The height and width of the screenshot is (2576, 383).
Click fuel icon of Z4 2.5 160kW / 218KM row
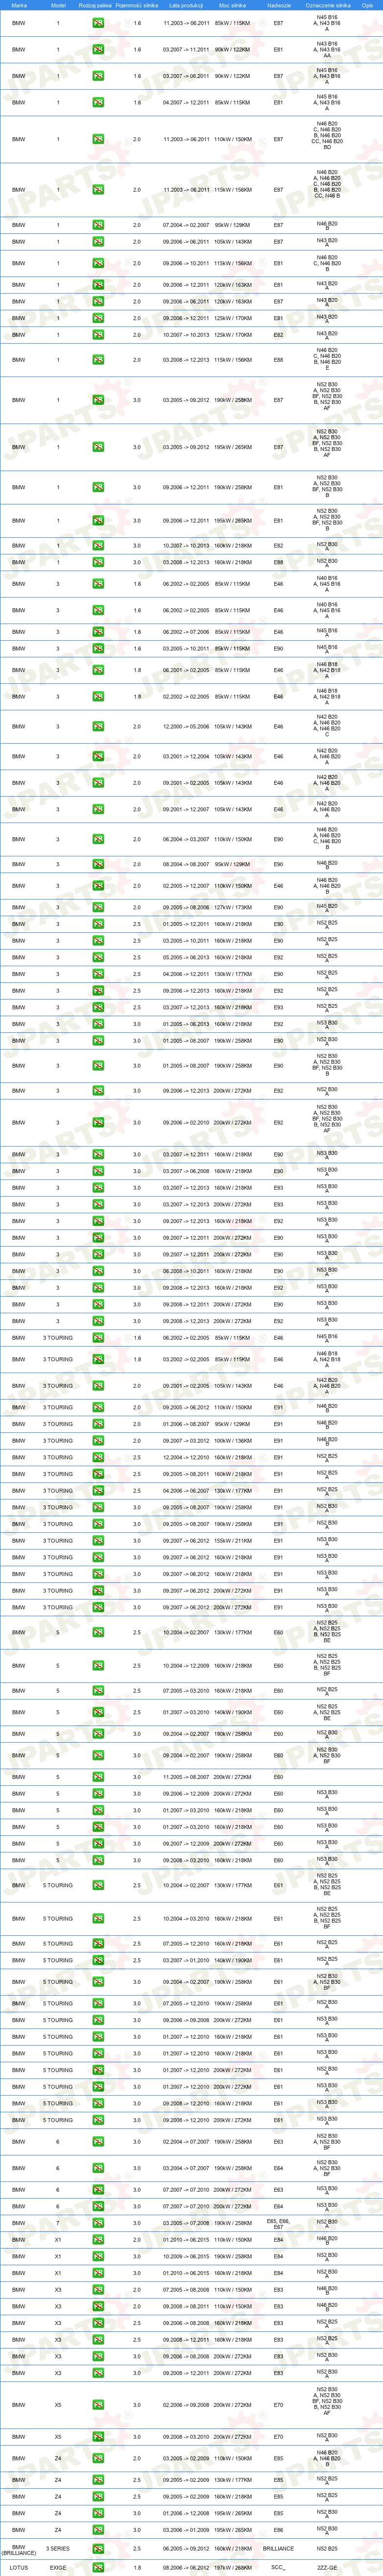[98, 2497]
